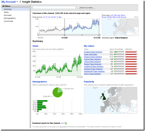The image size is (145, 131).
Task: Click the Male 82% label
Action: click(x=47, y=96)
